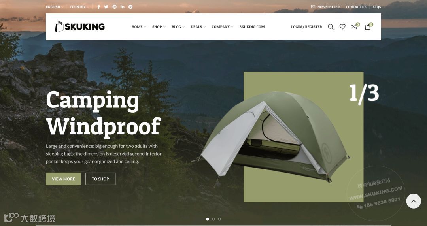This screenshot has height=226, width=427.
Task: Open the Telegram social icon
Action: 130,7
